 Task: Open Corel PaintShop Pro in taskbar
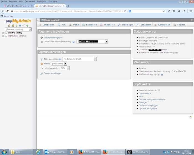tap(138, 152)
